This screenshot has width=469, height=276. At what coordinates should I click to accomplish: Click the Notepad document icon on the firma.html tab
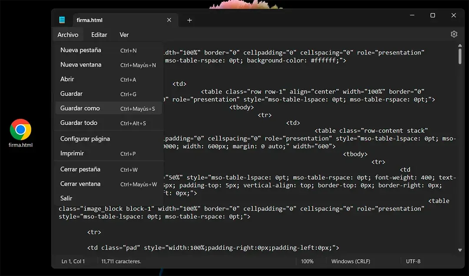pos(62,19)
